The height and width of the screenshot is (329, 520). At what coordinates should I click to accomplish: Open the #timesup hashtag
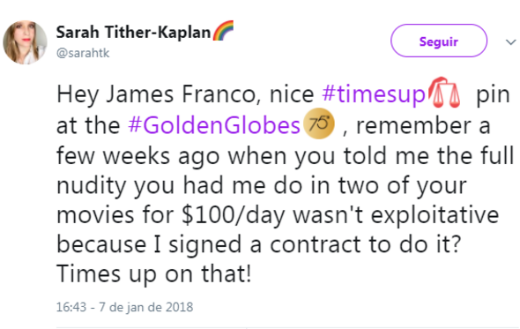(x=374, y=94)
